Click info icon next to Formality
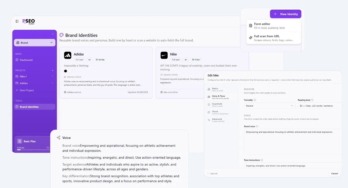Screen dimensions: 348x188 tap(255, 100)
